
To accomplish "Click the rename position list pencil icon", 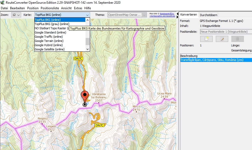I will point(222,39).
